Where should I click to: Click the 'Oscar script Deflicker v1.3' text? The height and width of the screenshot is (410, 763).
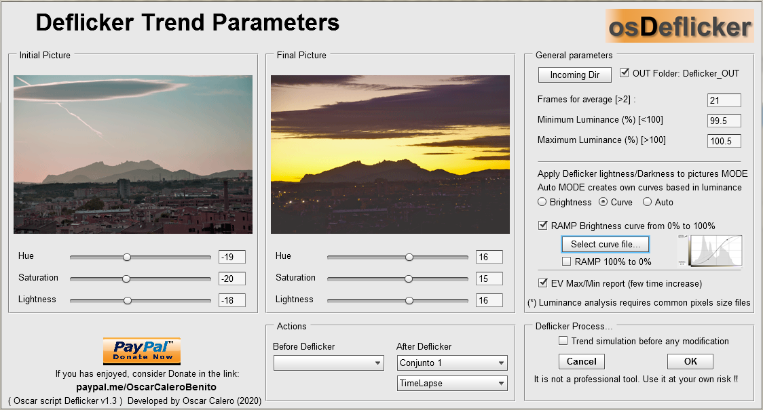tap(65, 401)
